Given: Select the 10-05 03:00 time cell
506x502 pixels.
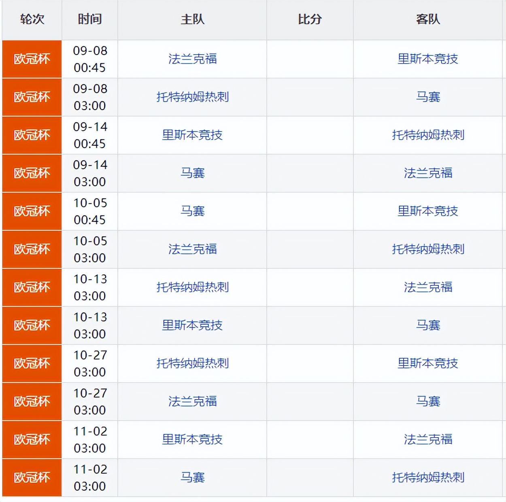Looking at the screenshot, I should (90, 249).
